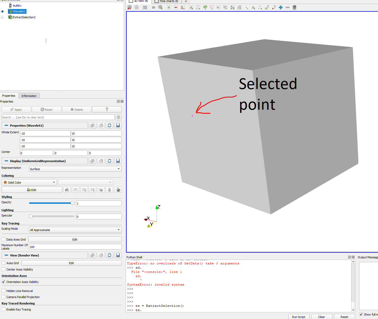Click the advanced properties gear icon
This screenshot has width=378, height=319.
tap(118, 117)
